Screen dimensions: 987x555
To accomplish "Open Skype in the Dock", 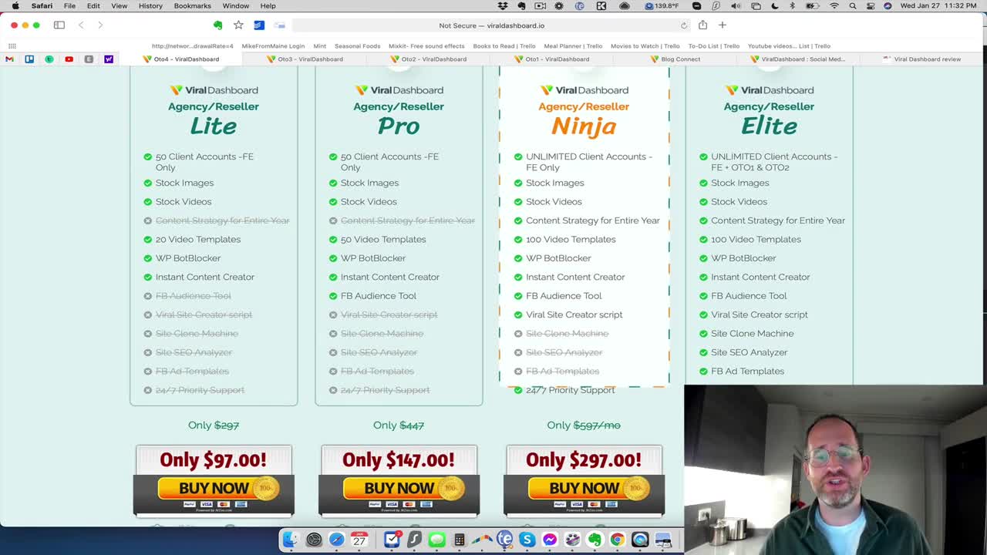I will point(527,540).
